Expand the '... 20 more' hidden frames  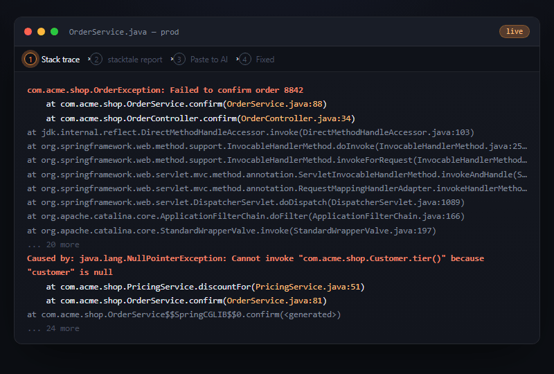pyautogui.click(x=53, y=244)
